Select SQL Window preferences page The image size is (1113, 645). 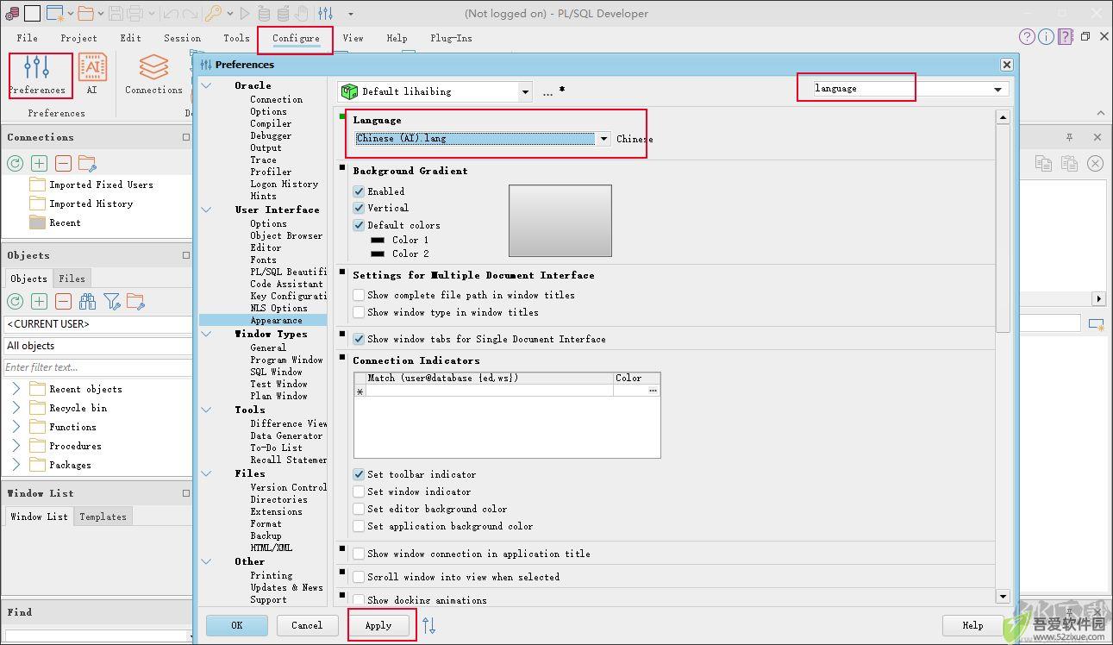pyautogui.click(x=276, y=372)
